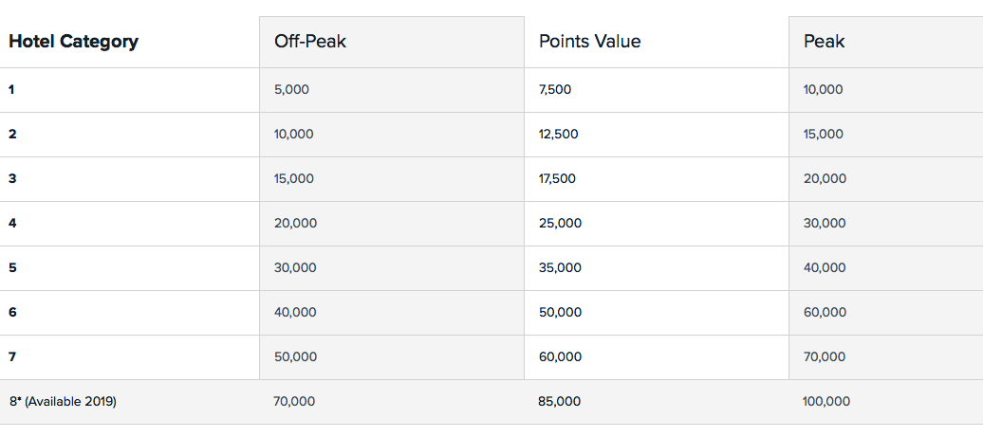Click the Hotel Category column header
Screen dimensions: 983x437
73,42
